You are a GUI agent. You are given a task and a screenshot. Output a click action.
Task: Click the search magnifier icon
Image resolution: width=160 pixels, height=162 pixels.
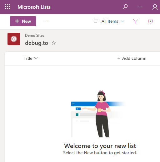pyautogui.click(x=125, y=7)
